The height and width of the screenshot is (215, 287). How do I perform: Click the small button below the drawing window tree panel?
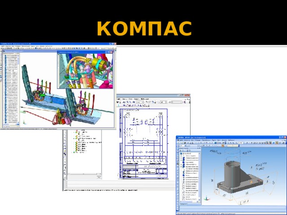pos(99,177)
